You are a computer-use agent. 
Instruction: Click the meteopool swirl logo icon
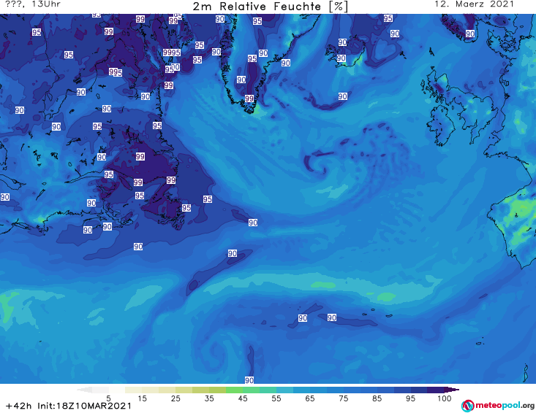click(x=467, y=406)
